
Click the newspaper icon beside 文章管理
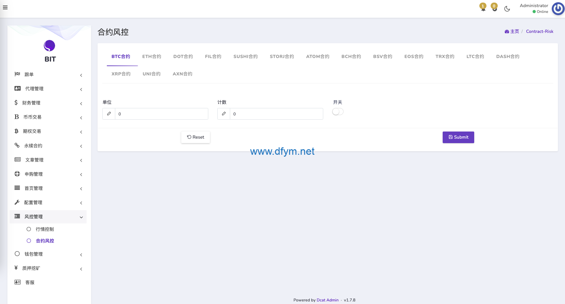[18, 160]
